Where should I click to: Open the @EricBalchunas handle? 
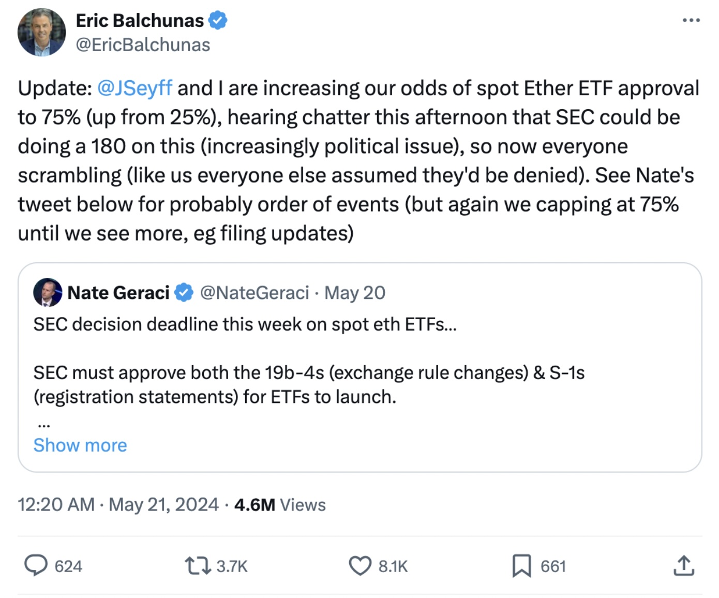(143, 45)
